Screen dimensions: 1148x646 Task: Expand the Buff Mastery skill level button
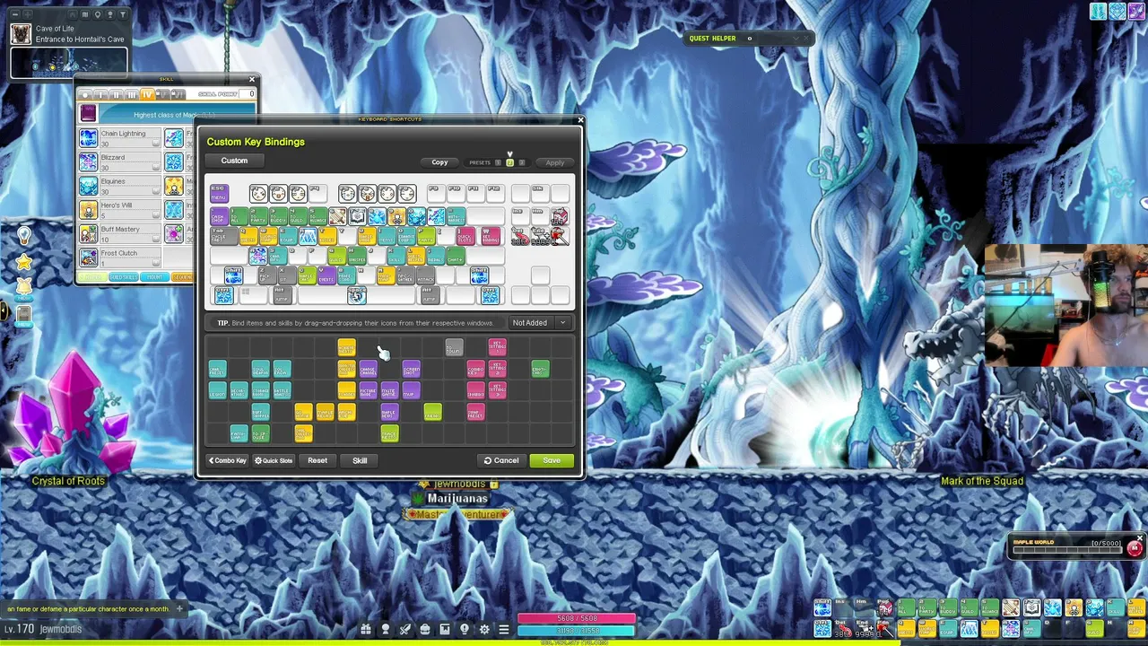tap(156, 240)
